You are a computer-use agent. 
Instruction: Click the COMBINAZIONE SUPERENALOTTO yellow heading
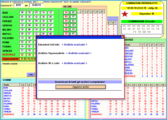pos(142,3)
